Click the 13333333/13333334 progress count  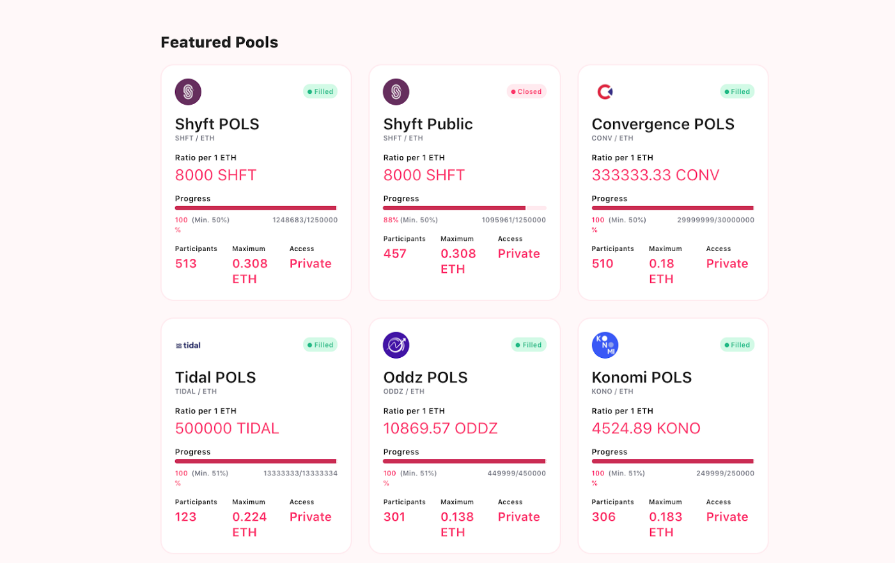300,474
